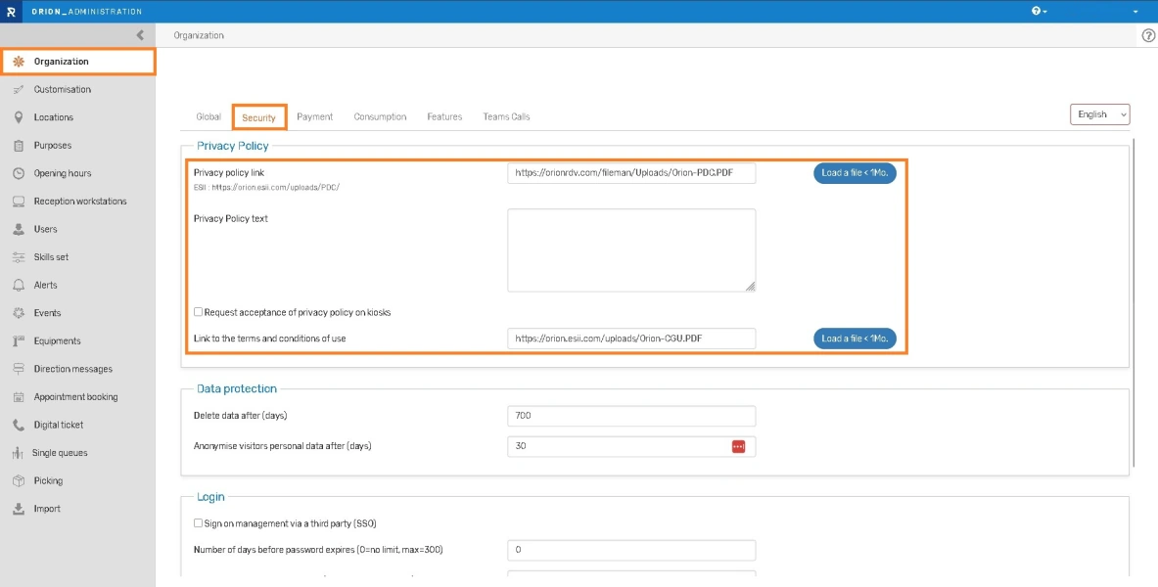Collapse the sidebar with left arrow

[140, 35]
